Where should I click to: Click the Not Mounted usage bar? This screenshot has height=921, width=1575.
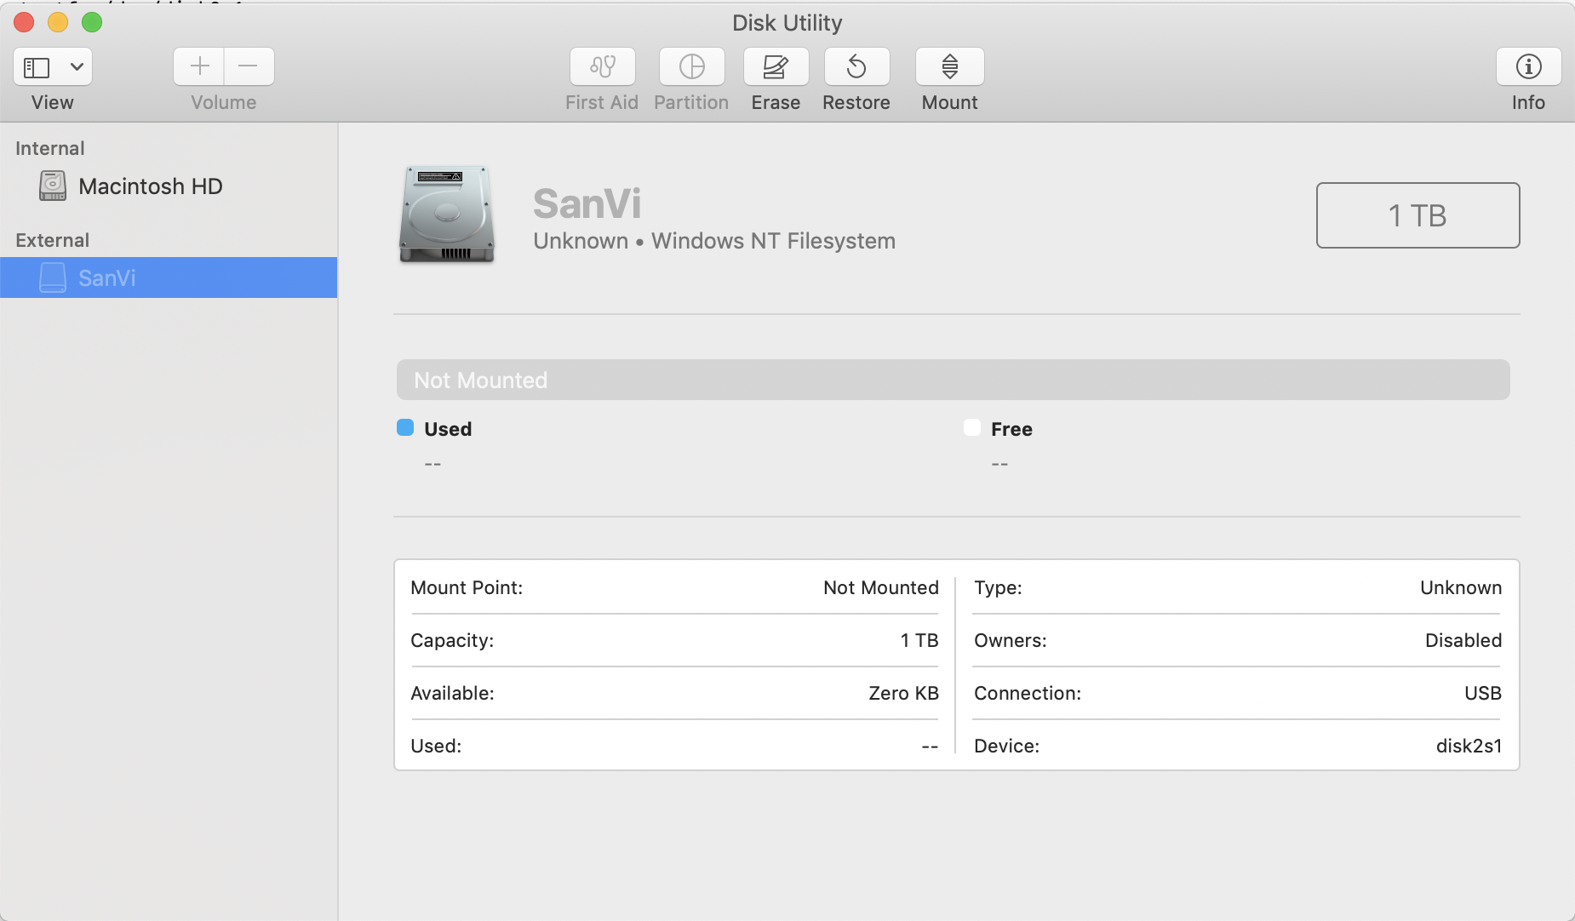(953, 380)
